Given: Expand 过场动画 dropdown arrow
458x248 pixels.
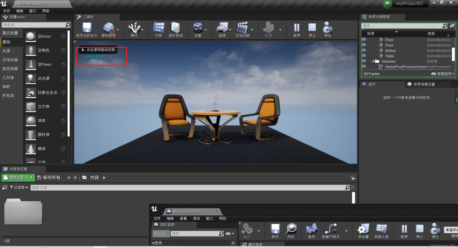Looking at the screenshot, I should point(252,30).
